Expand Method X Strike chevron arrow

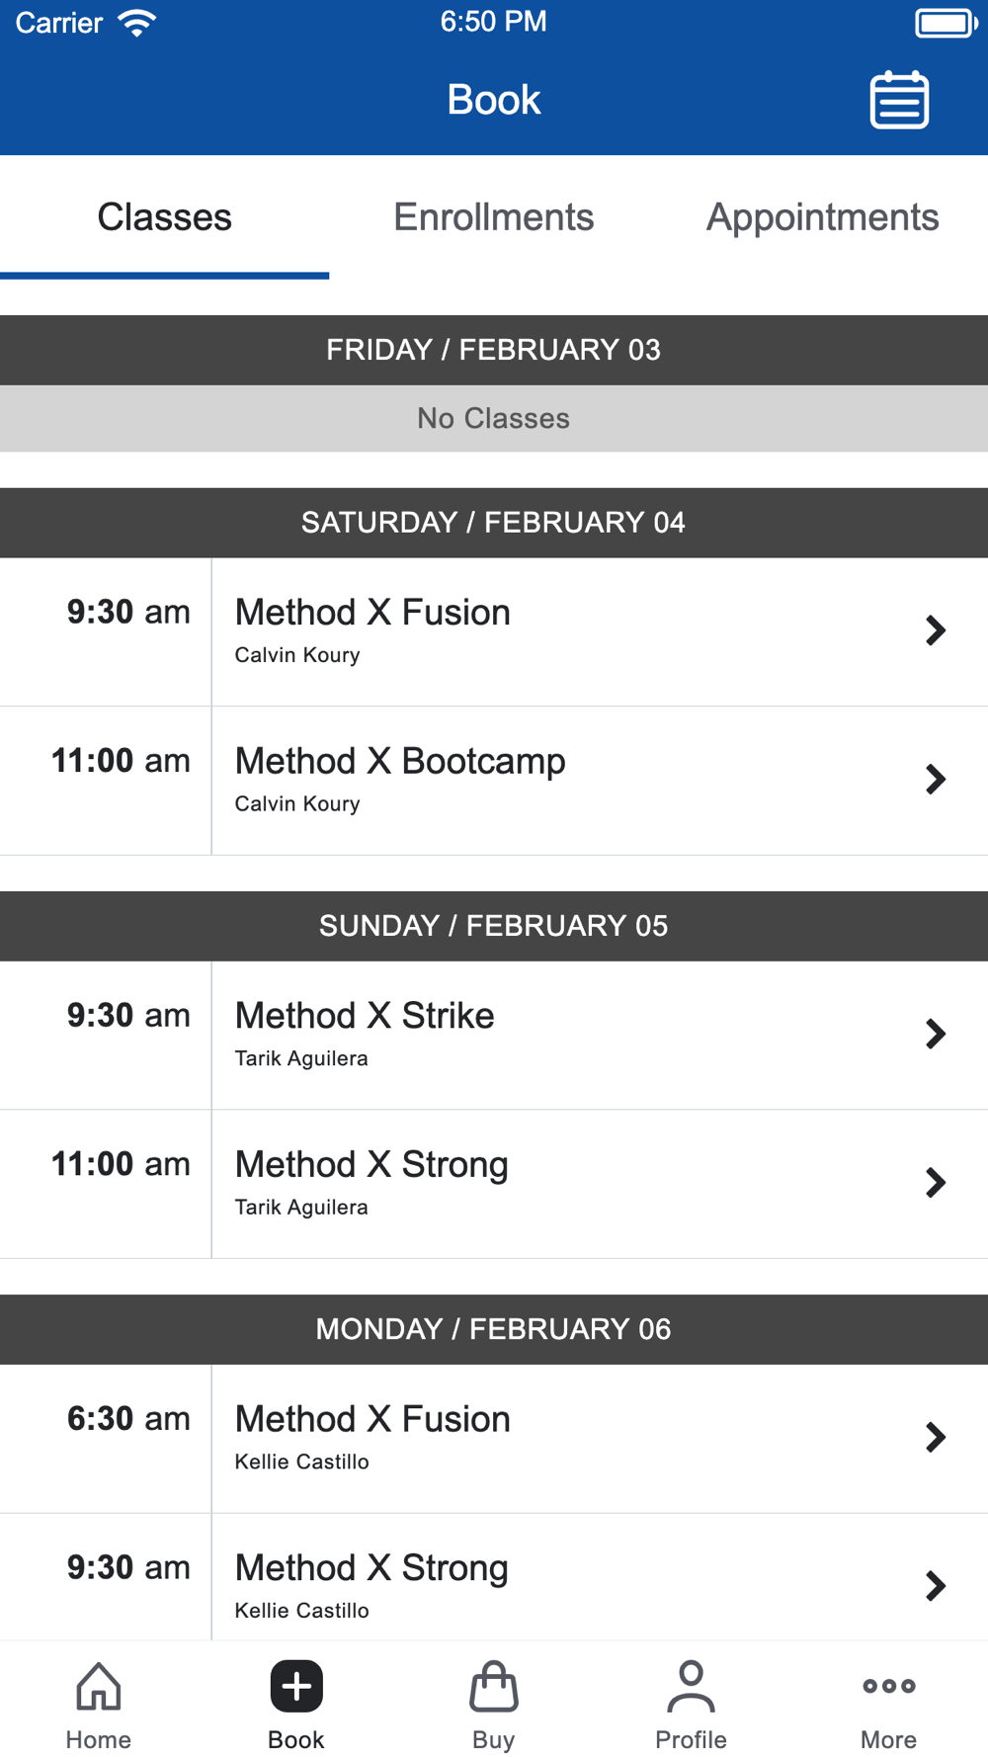click(936, 1034)
